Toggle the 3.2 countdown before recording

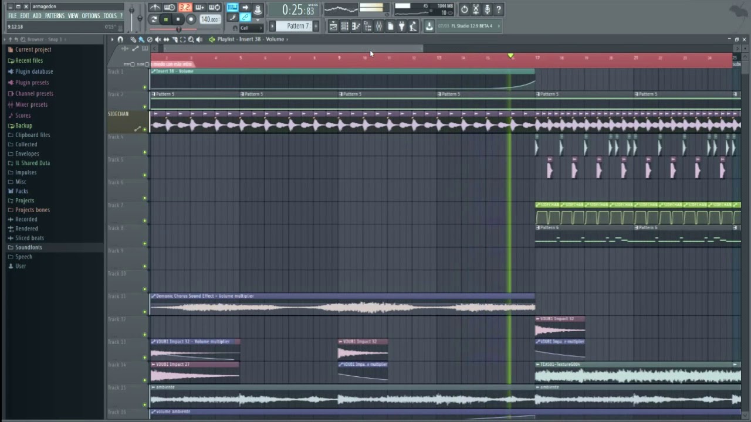[x=185, y=8]
